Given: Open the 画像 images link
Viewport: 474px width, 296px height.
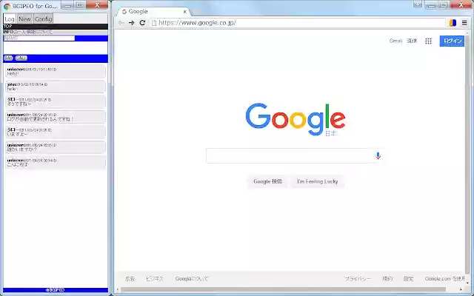Looking at the screenshot, I should click(x=412, y=41).
